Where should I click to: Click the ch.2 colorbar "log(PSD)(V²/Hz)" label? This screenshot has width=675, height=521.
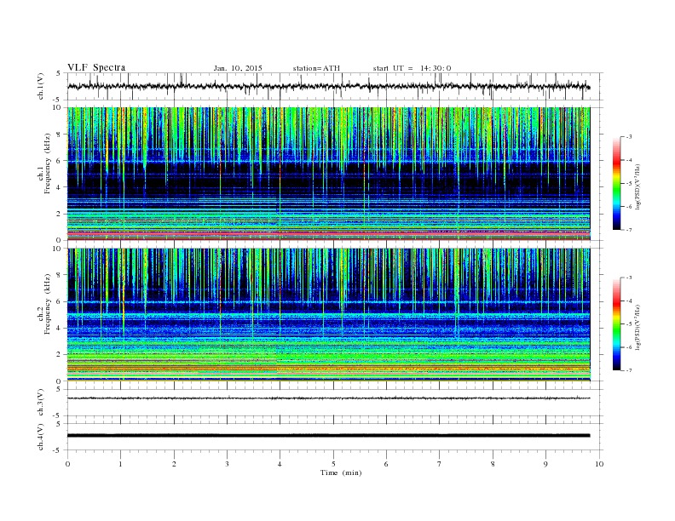[637, 327]
